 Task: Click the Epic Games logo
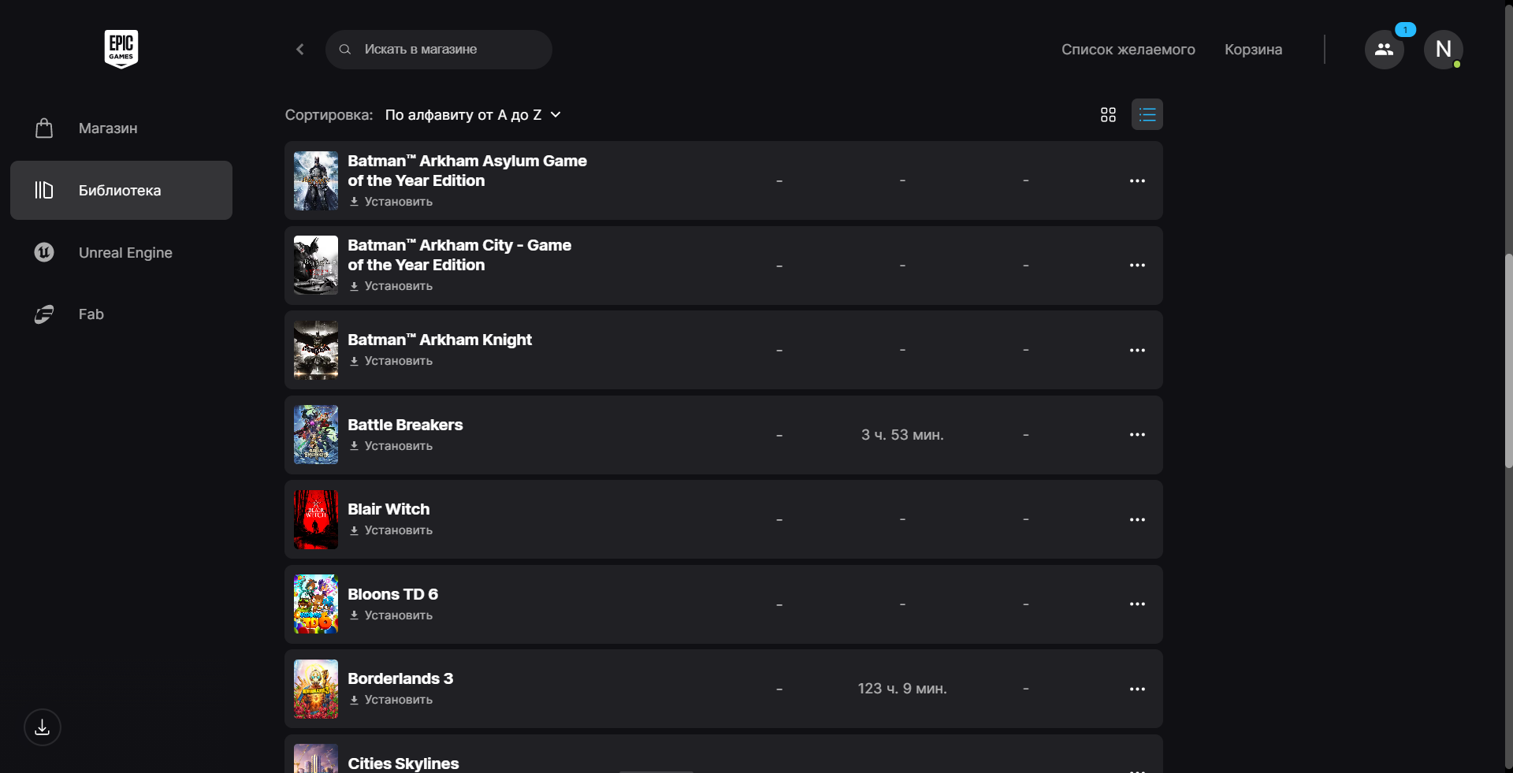pos(121,49)
